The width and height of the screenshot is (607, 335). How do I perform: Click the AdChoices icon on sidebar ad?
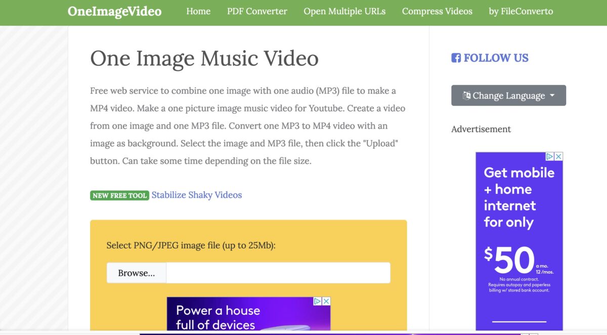pyautogui.click(x=550, y=157)
